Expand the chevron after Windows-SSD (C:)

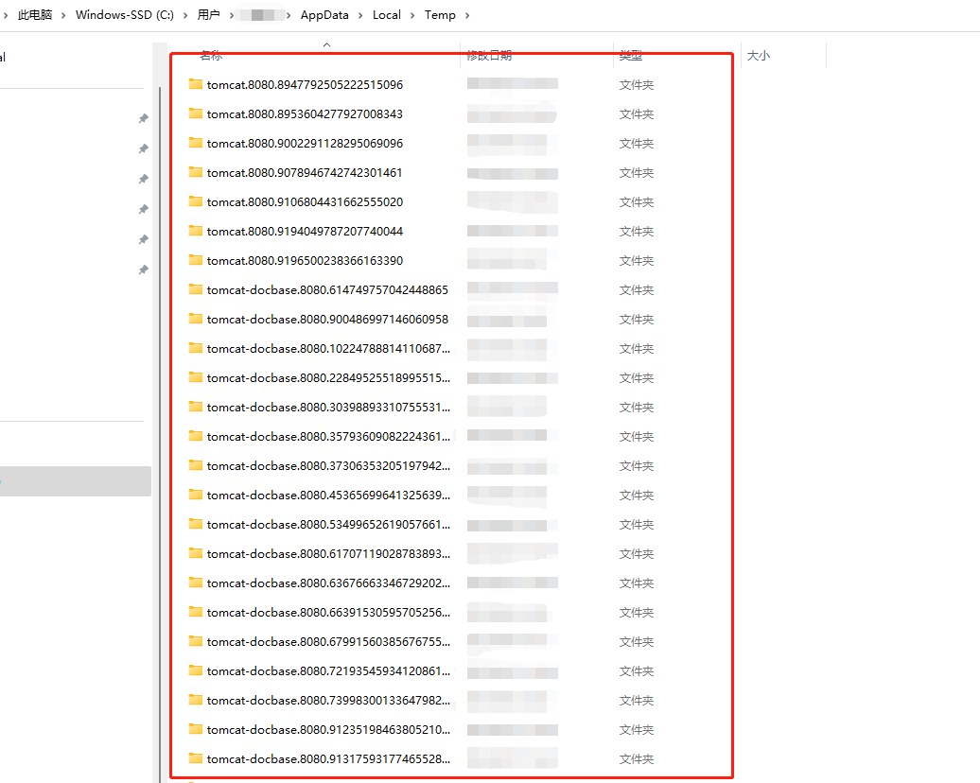click(185, 16)
